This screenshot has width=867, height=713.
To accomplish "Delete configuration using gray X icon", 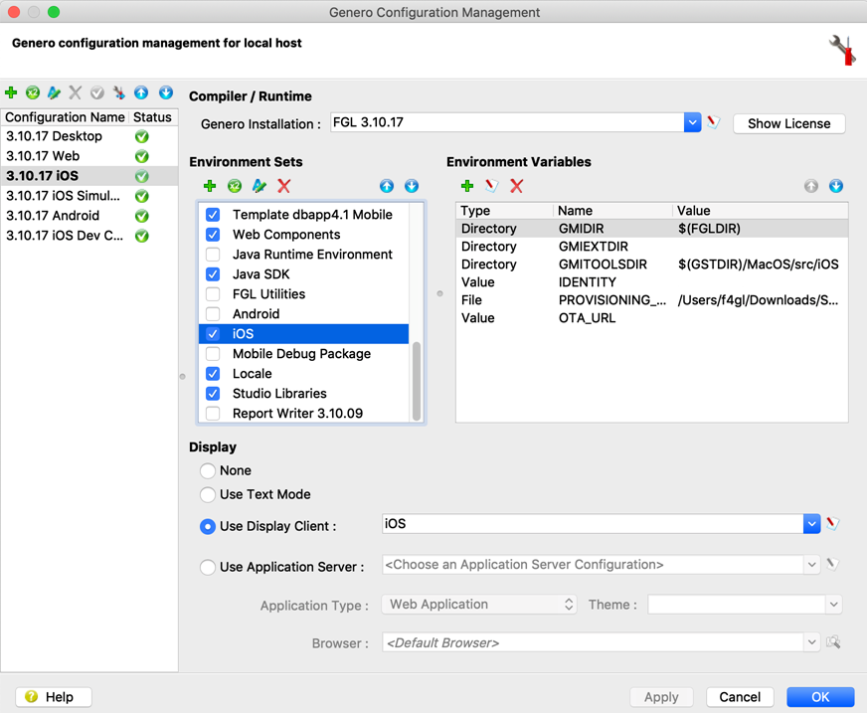I will (x=76, y=92).
